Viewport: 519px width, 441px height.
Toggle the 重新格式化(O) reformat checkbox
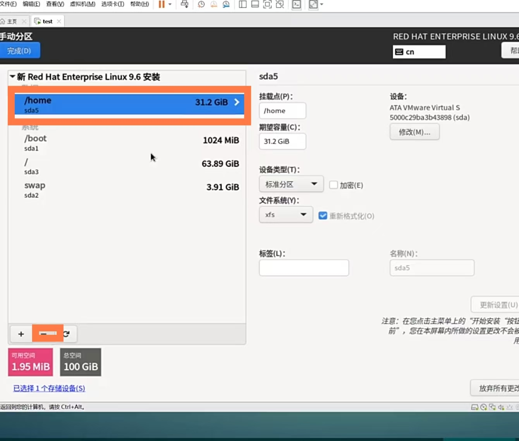pyautogui.click(x=323, y=216)
